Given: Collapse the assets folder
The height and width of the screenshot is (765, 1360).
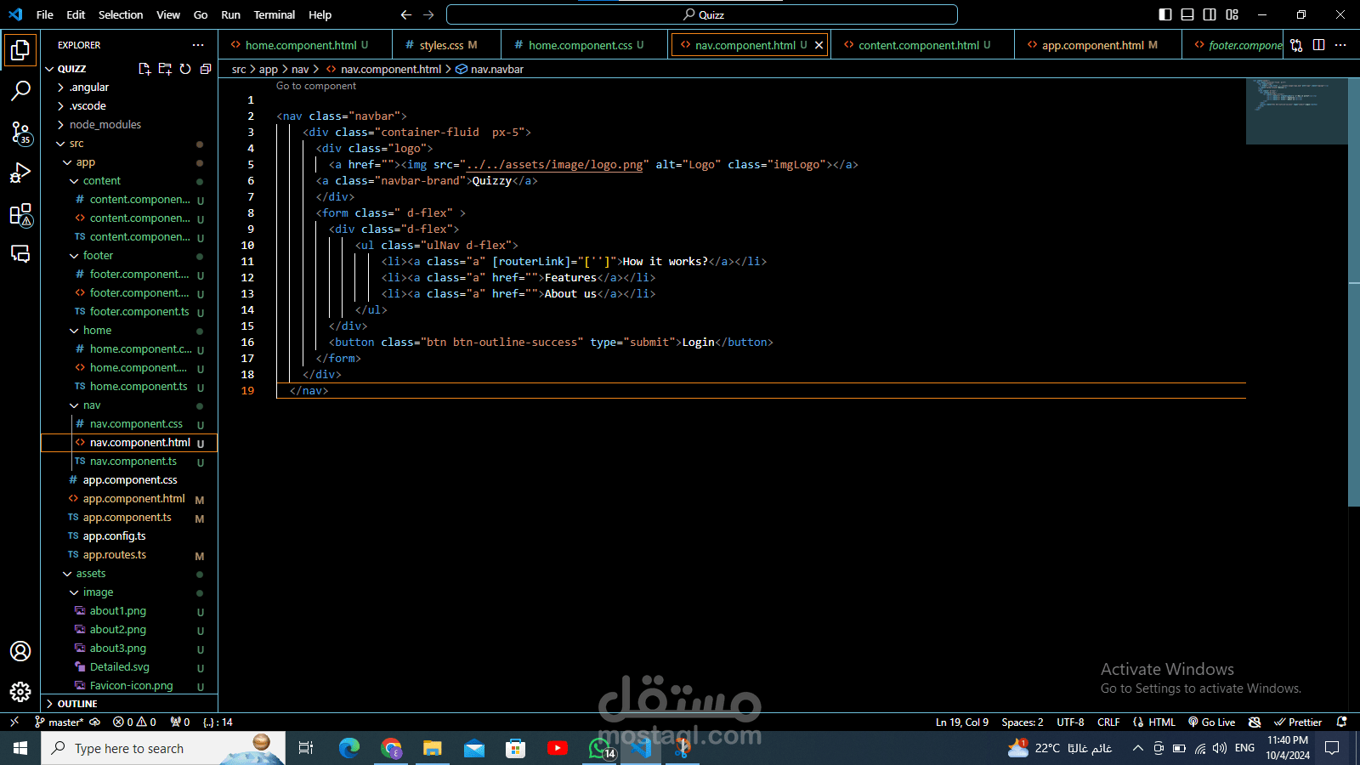Looking at the screenshot, I should click(129, 574).
